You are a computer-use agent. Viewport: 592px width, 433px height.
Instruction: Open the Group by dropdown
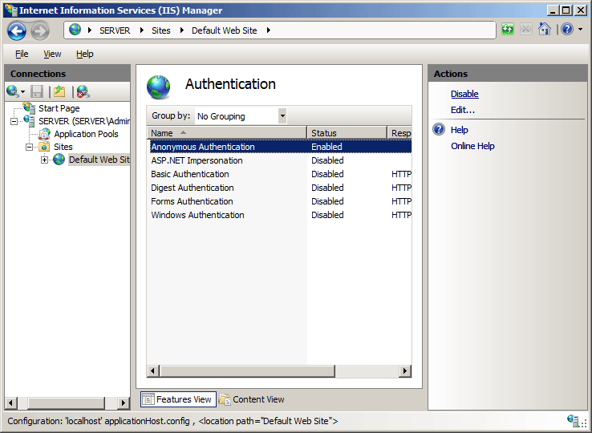[282, 116]
